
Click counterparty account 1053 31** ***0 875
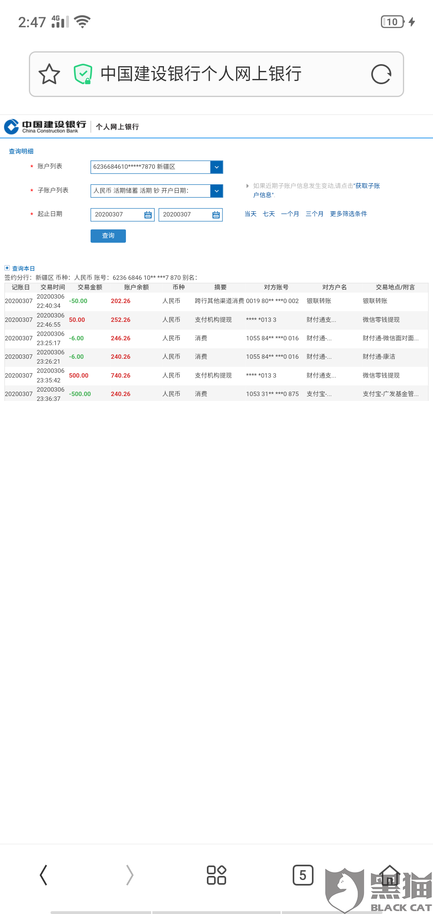coord(272,394)
